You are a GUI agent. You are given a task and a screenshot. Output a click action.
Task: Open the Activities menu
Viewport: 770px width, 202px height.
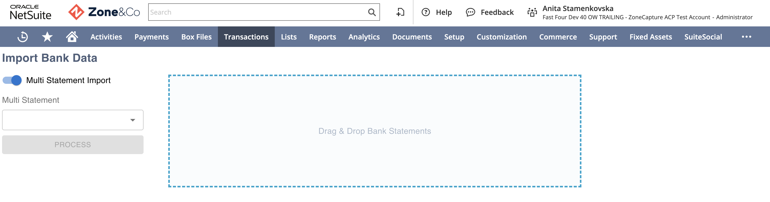tap(106, 37)
